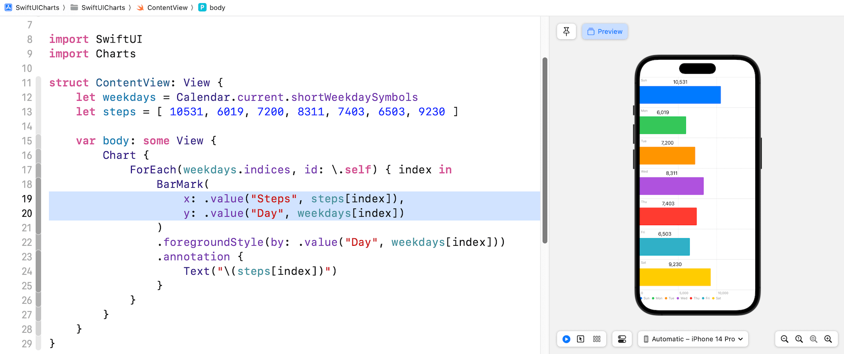Click the 9,230 annotation label
Screen dimensions: 844x354
[x=675, y=264]
